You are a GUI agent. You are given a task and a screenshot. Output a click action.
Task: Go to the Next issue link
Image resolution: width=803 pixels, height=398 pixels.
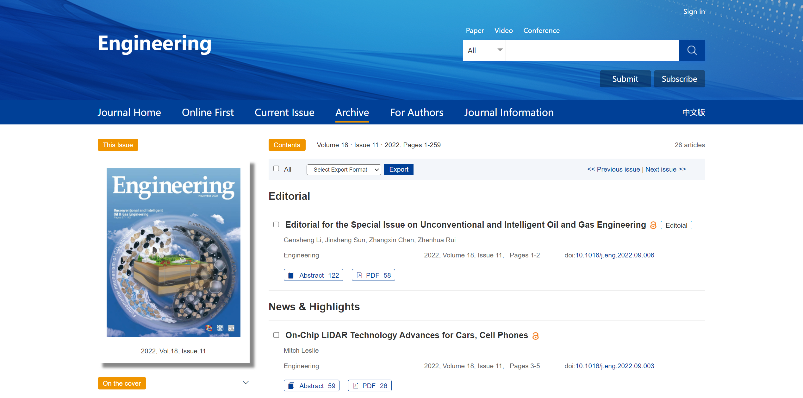(x=666, y=169)
